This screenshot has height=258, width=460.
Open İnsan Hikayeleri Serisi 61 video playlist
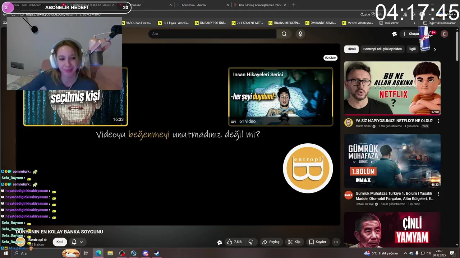[x=281, y=96]
